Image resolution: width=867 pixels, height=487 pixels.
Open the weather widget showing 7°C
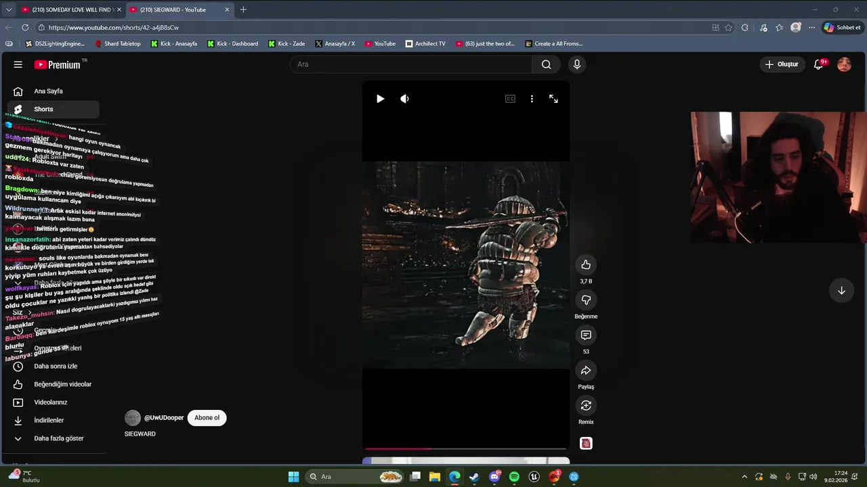click(x=24, y=477)
